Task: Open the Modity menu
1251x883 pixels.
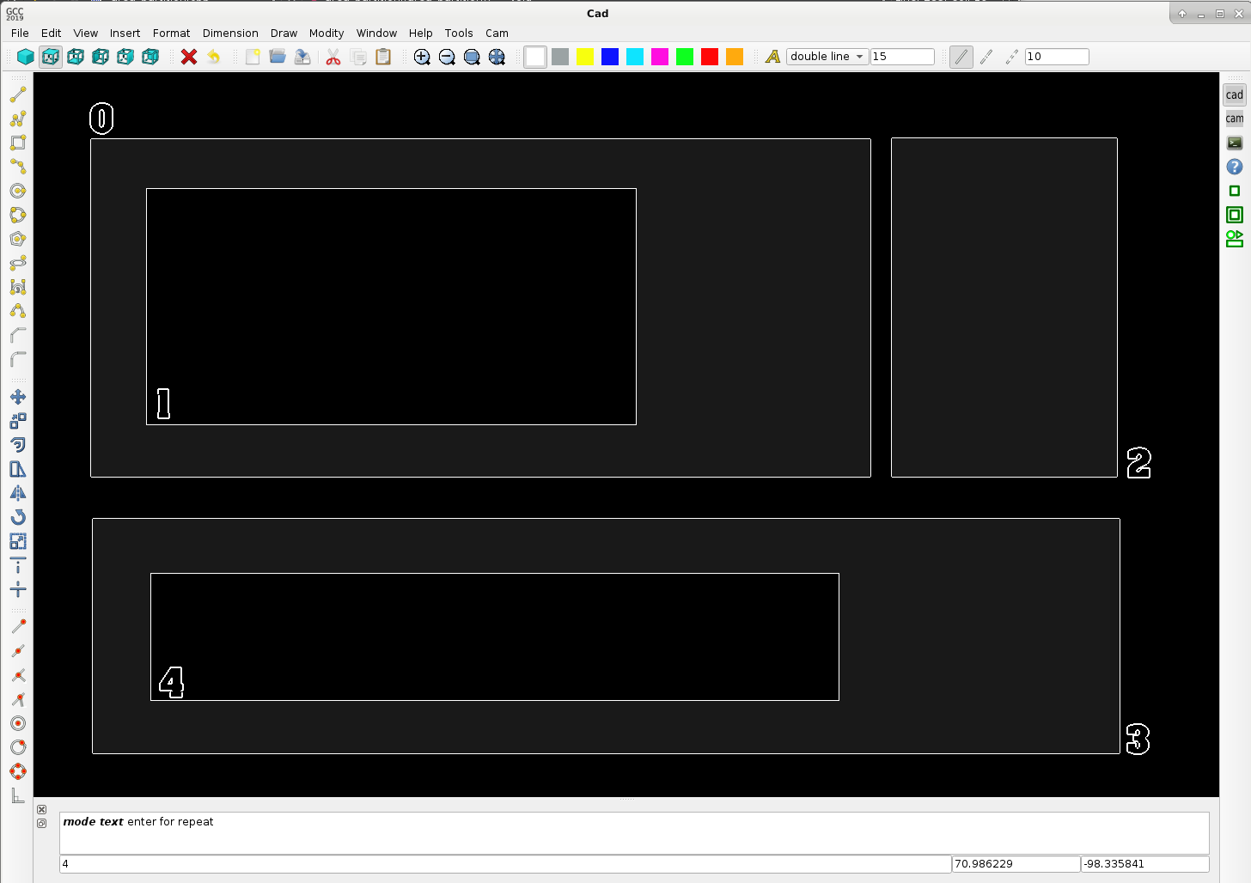Action: click(326, 33)
